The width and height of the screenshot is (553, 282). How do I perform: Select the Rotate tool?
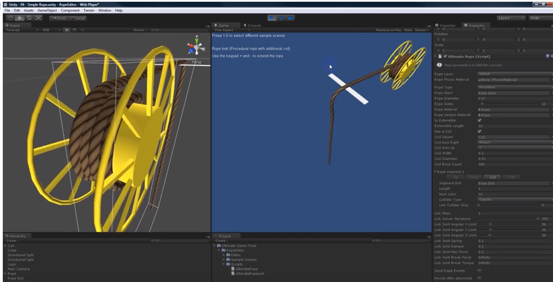29,18
